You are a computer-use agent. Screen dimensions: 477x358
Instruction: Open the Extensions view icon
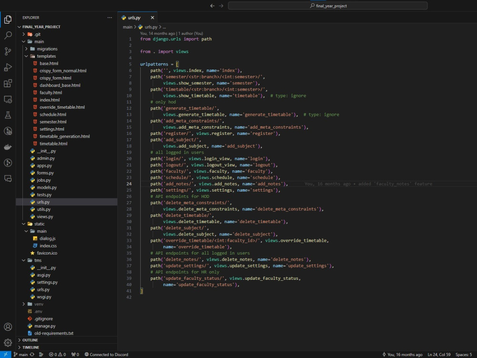(8, 83)
